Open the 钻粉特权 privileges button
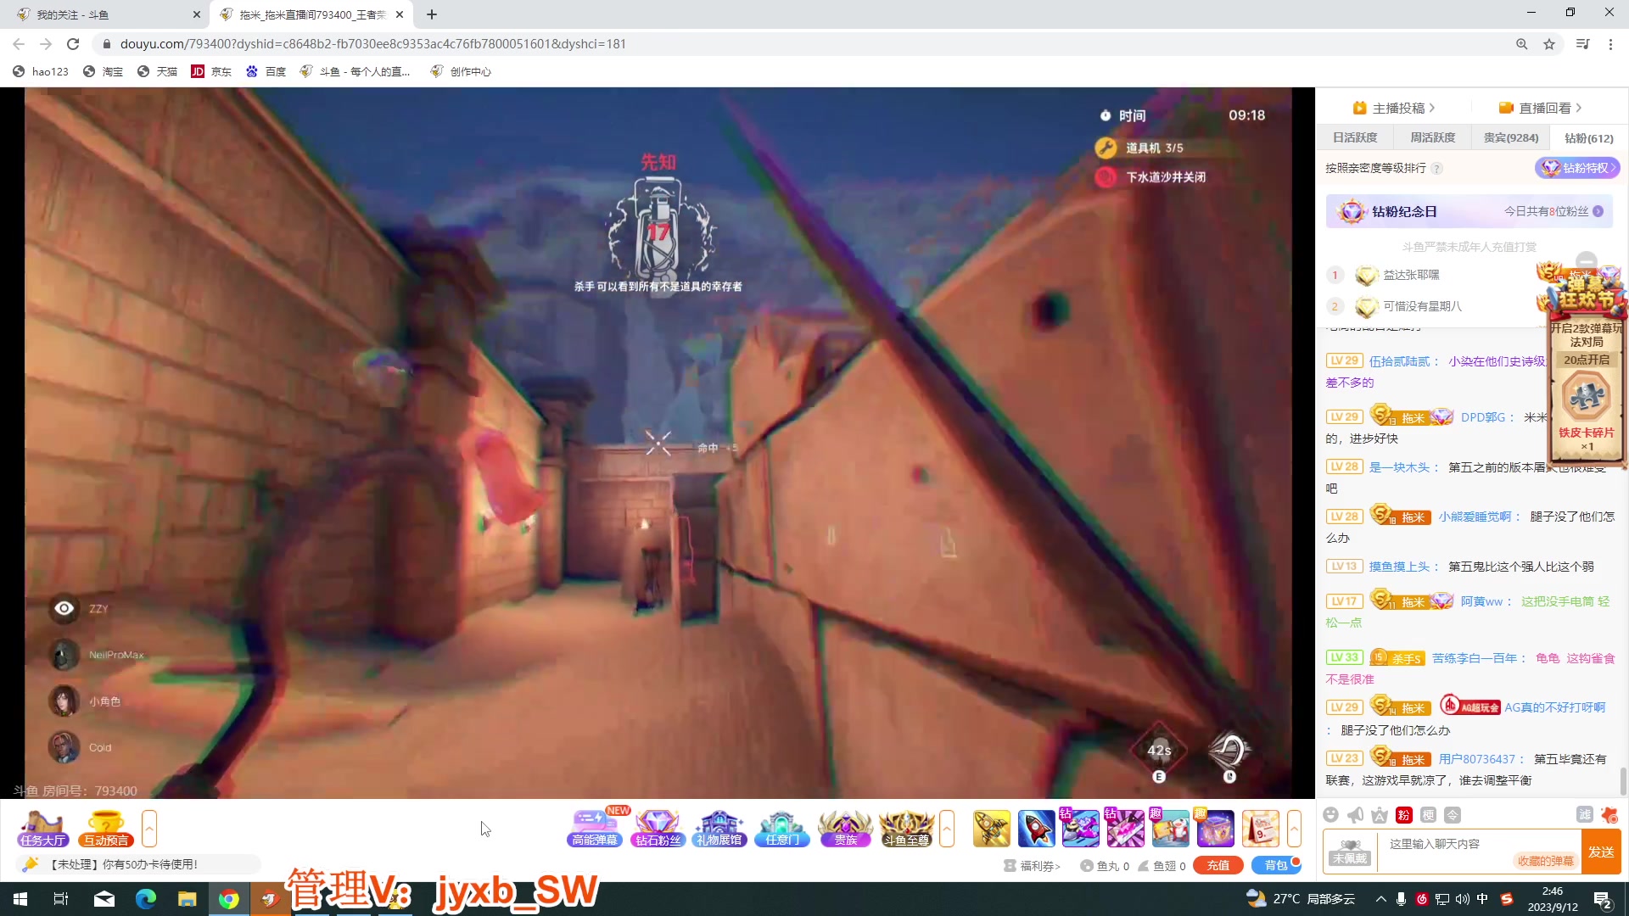This screenshot has width=1629, height=916. click(x=1577, y=168)
